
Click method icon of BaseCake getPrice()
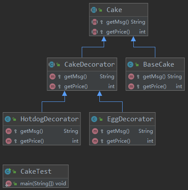tap(131, 86)
